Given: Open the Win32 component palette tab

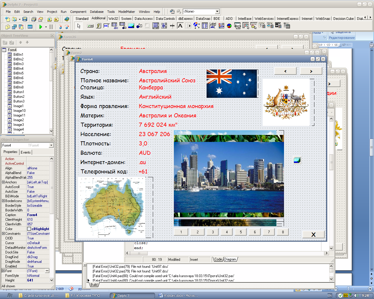Looking at the screenshot, I should (x=113, y=18).
